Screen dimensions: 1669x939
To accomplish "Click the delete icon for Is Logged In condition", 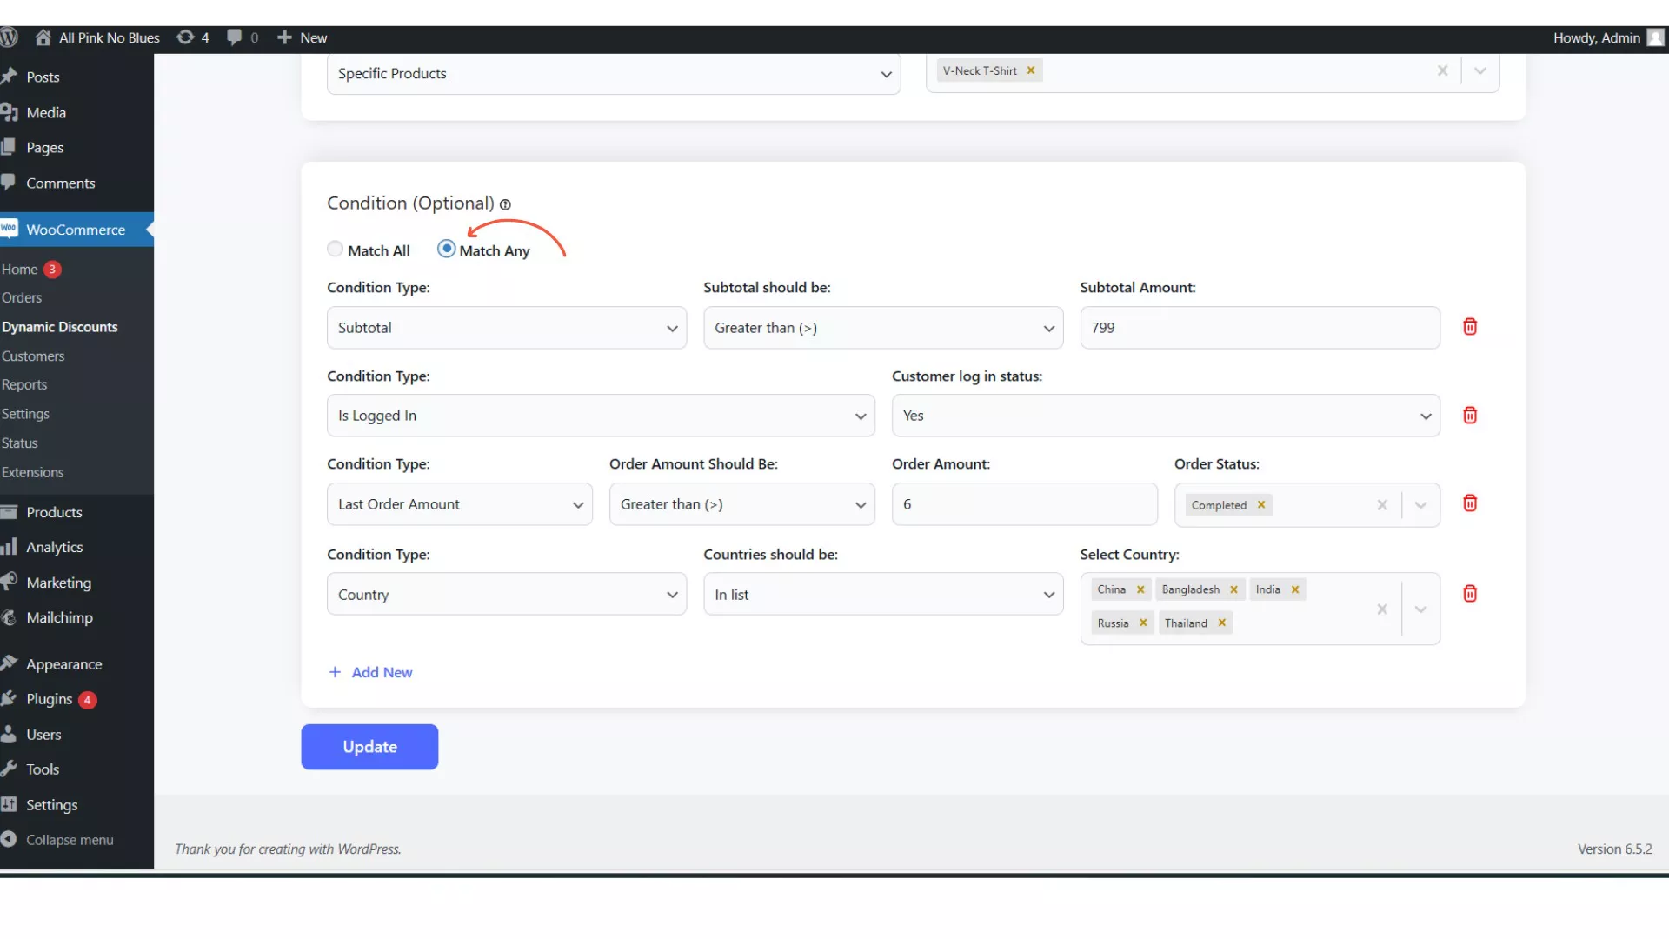I will pyautogui.click(x=1470, y=414).
